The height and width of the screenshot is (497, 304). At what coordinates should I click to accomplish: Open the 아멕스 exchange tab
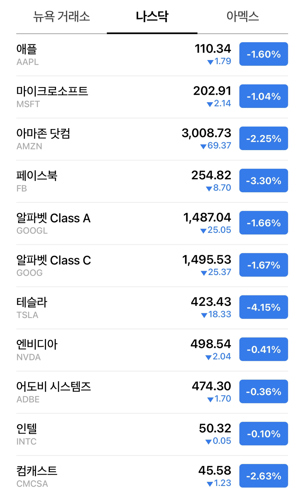click(243, 17)
